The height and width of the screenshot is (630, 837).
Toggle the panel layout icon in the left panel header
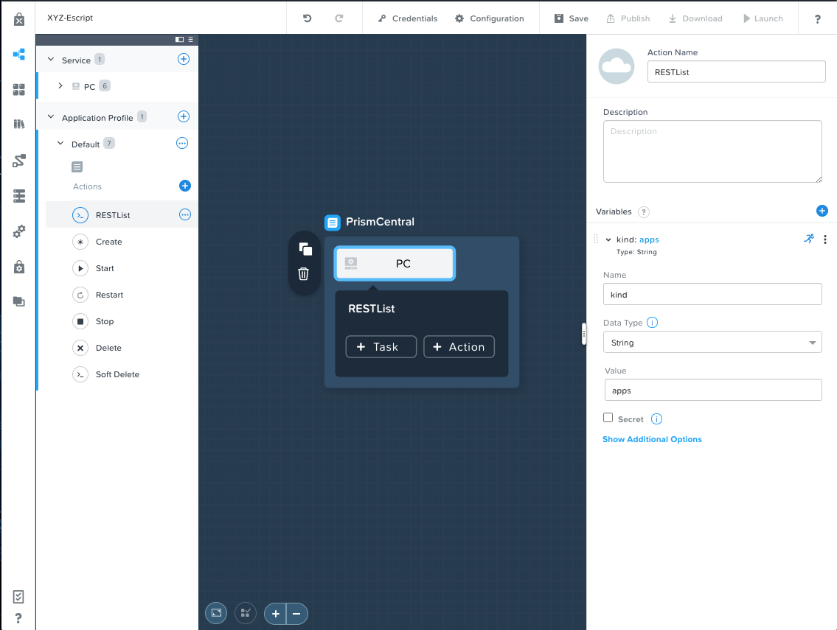tap(179, 40)
